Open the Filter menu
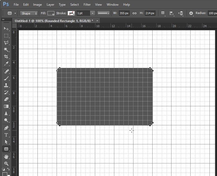The image size is (217, 176). click(87, 5)
